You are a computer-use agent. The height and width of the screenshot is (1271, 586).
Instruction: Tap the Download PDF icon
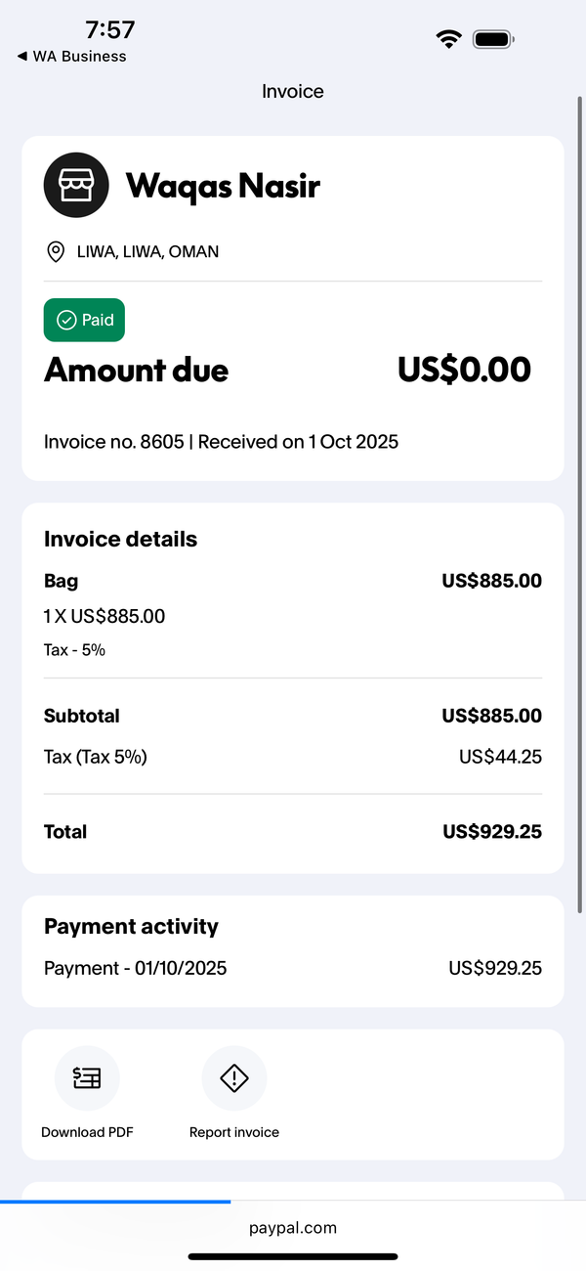(87, 1078)
